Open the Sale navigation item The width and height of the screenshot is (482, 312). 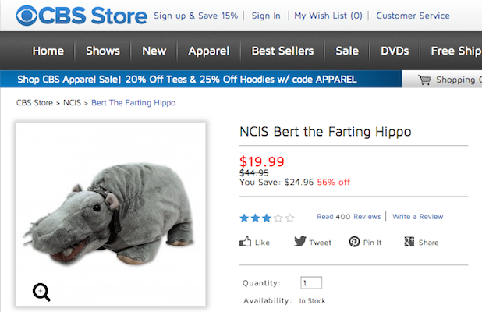coord(347,51)
